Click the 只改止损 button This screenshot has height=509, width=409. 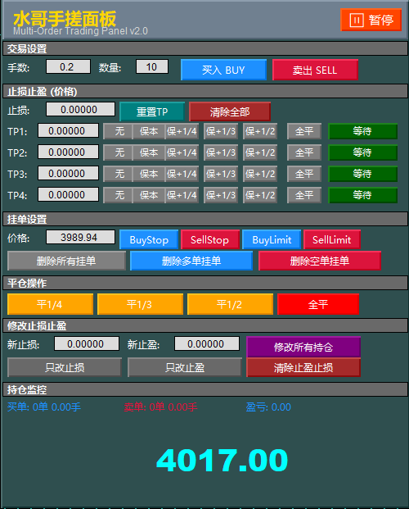point(65,367)
